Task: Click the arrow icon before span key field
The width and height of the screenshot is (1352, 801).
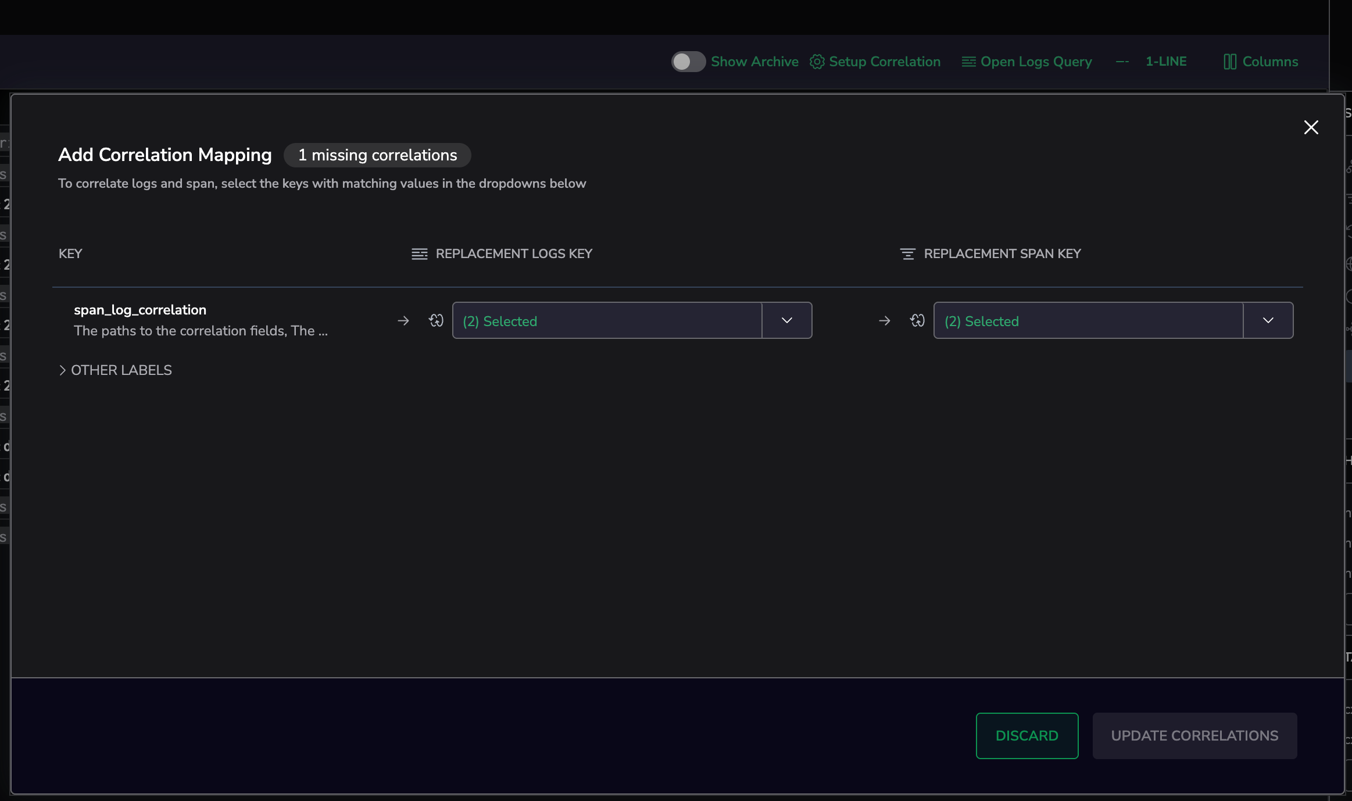Action: point(885,320)
